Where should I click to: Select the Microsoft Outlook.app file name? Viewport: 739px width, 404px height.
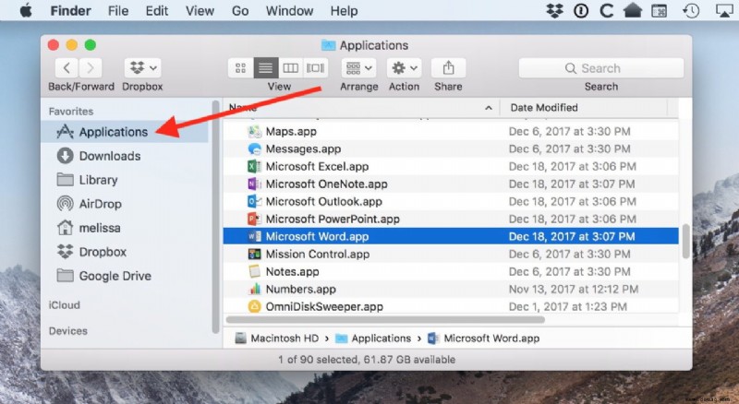click(x=324, y=201)
